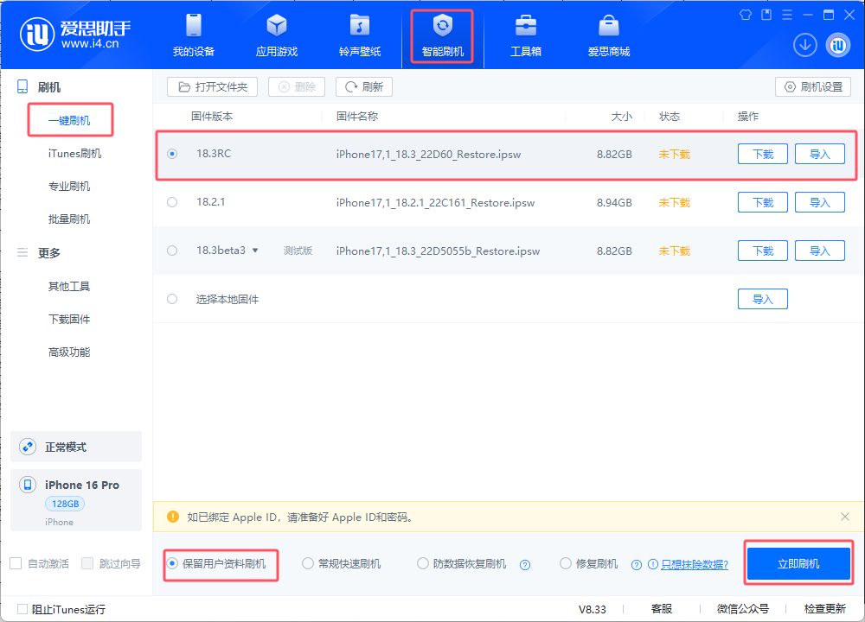The image size is (865, 622).
Task: Open the 工具箱 toolbox section
Action: [525, 35]
